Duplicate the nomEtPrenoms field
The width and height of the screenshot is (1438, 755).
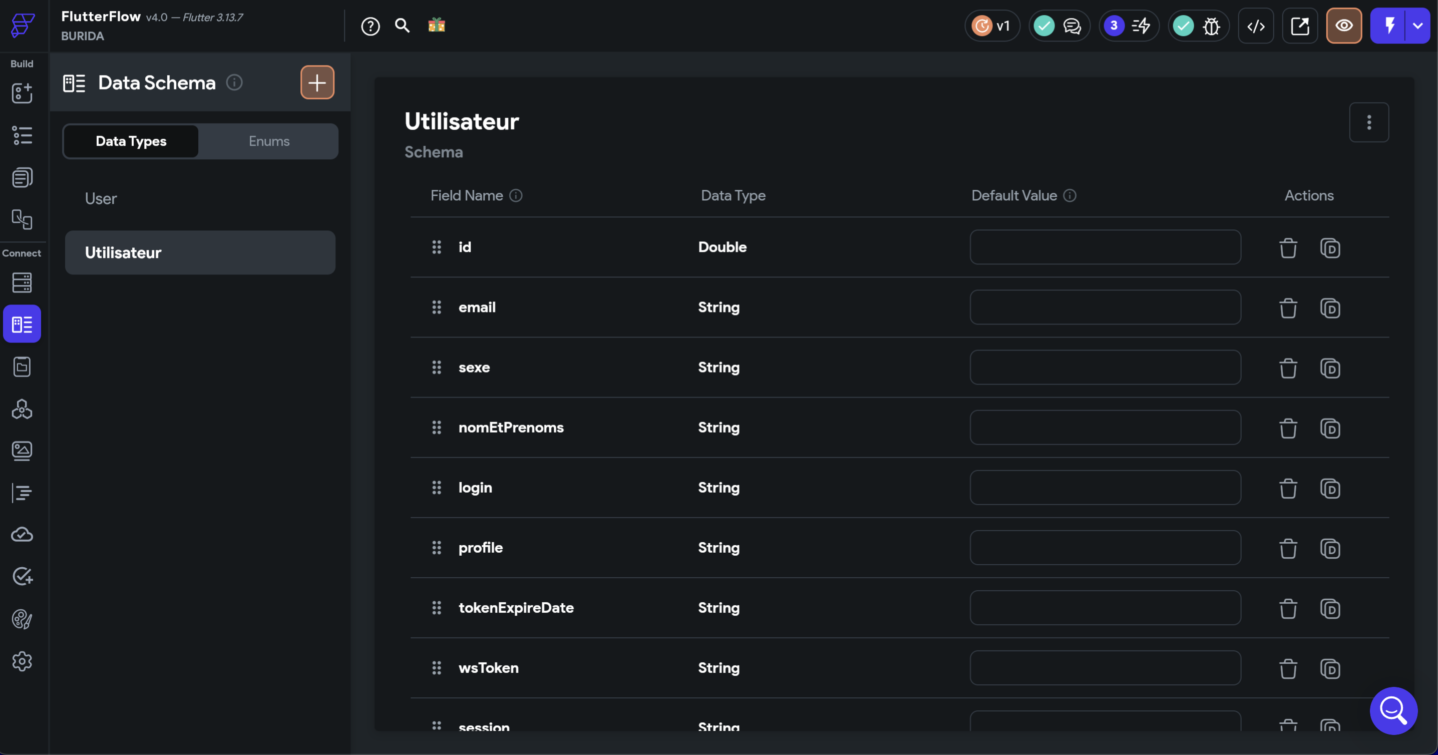coord(1330,429)
